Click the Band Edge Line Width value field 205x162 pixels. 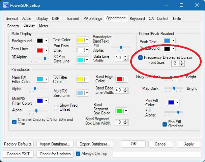point(119,90)
